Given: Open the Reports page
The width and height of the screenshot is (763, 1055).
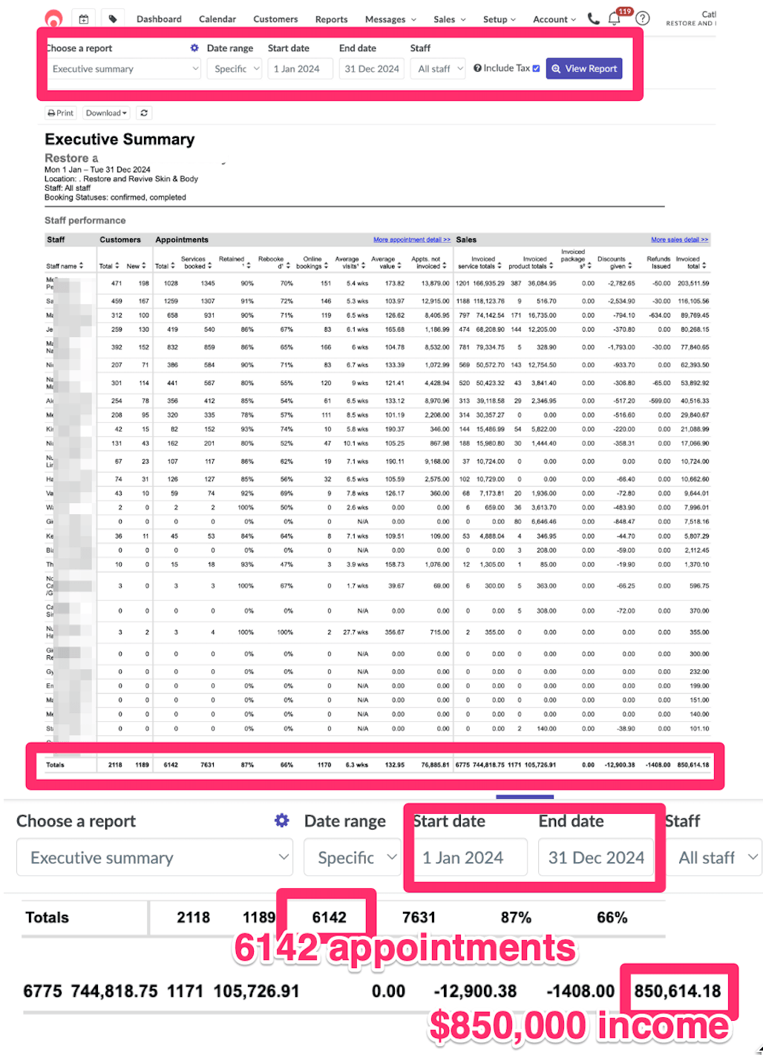Looking at the screenshot, I should coord(331,19).
